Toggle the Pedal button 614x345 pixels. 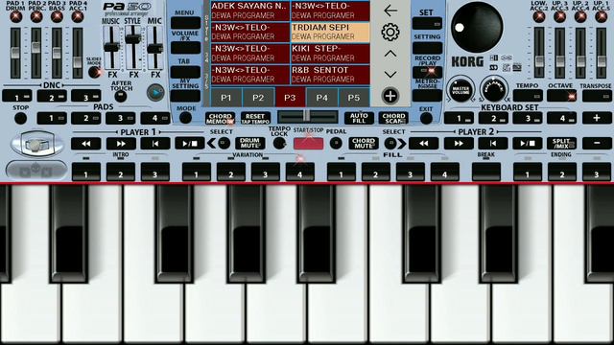tap(336, 143)
